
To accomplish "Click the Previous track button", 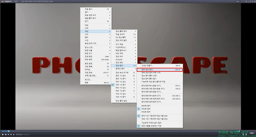I will 8,134.
